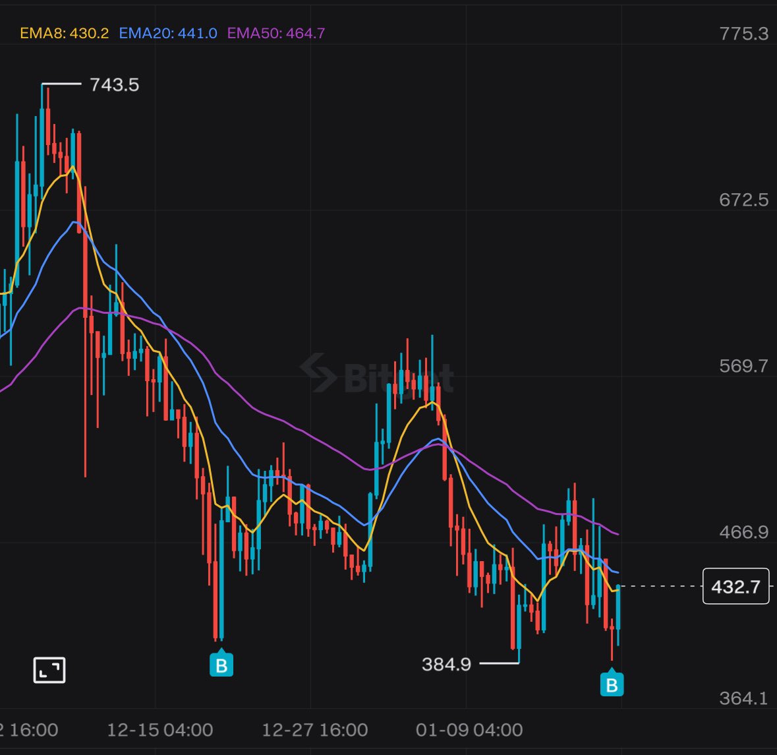This screenshot has height=755, width=777.
Task: Click the 12-15 04:00 time axis label
Action: 160,730
